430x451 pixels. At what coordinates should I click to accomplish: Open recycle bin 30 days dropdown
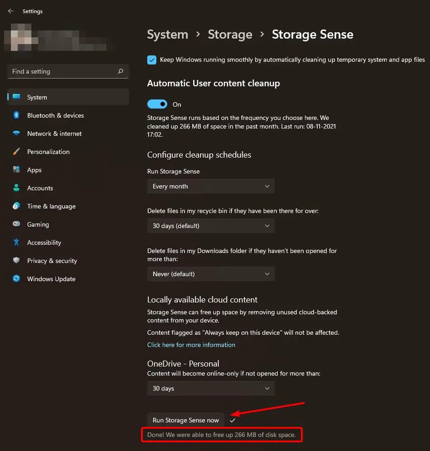pos(211,226)
